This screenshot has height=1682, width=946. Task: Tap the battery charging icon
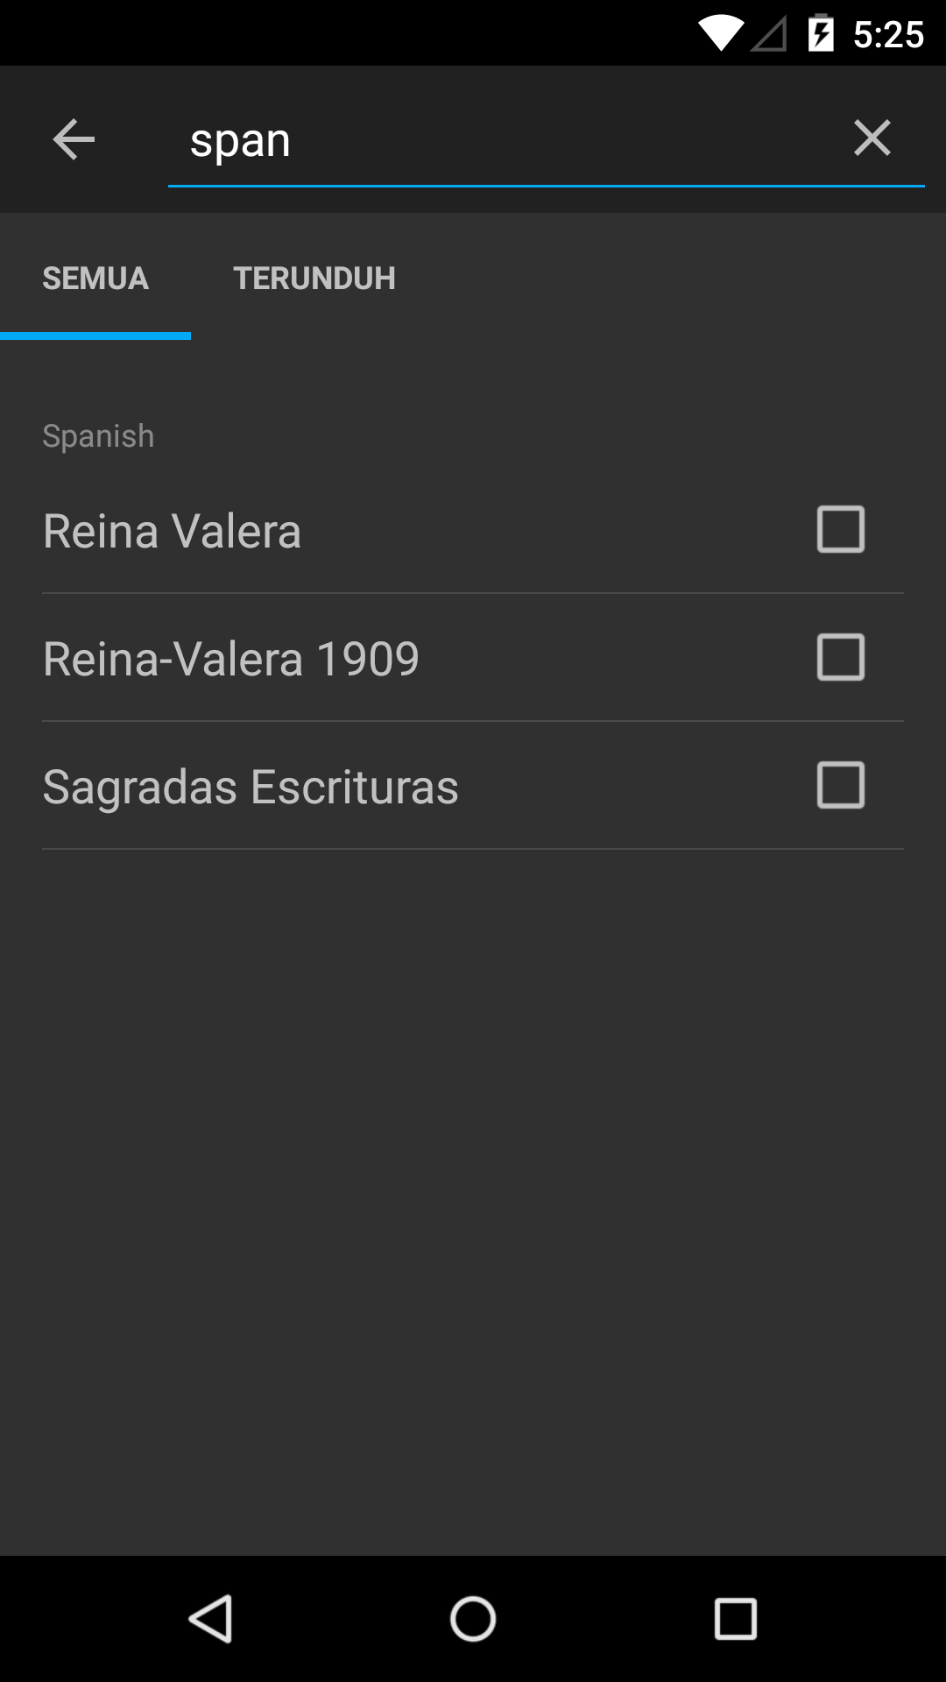click(821, 33)
